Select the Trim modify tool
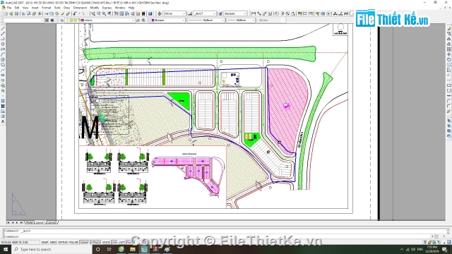This screenshot has width=452, height=254. [x=449, y=75]
